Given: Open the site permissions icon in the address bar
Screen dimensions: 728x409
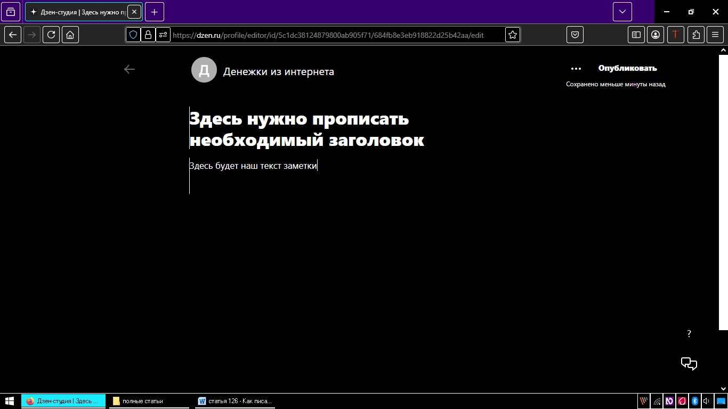Looking at the screenshot, I should click(163, 35).
